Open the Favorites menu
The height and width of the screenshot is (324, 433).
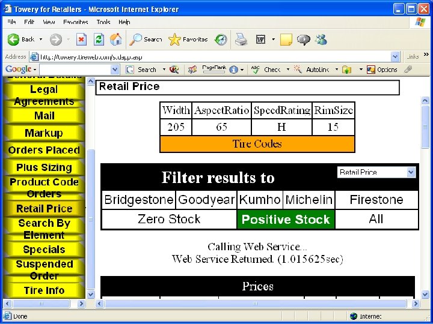pos(75,22)
